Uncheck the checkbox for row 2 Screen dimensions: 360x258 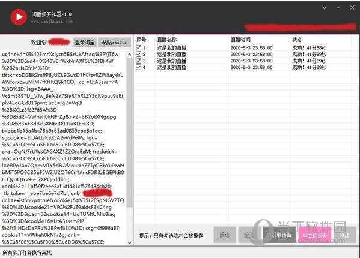point(138,54)
